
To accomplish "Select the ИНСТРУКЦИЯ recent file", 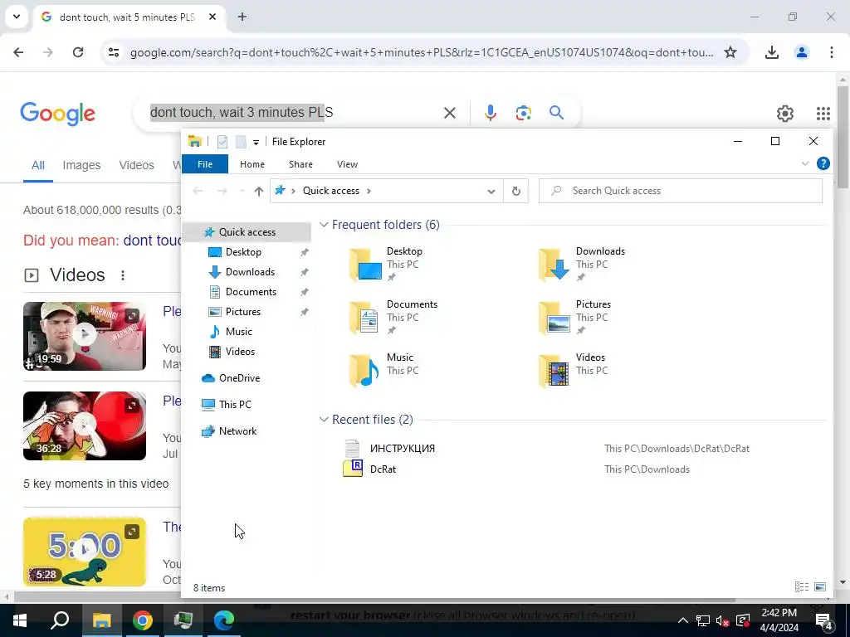I will (403, 449).
